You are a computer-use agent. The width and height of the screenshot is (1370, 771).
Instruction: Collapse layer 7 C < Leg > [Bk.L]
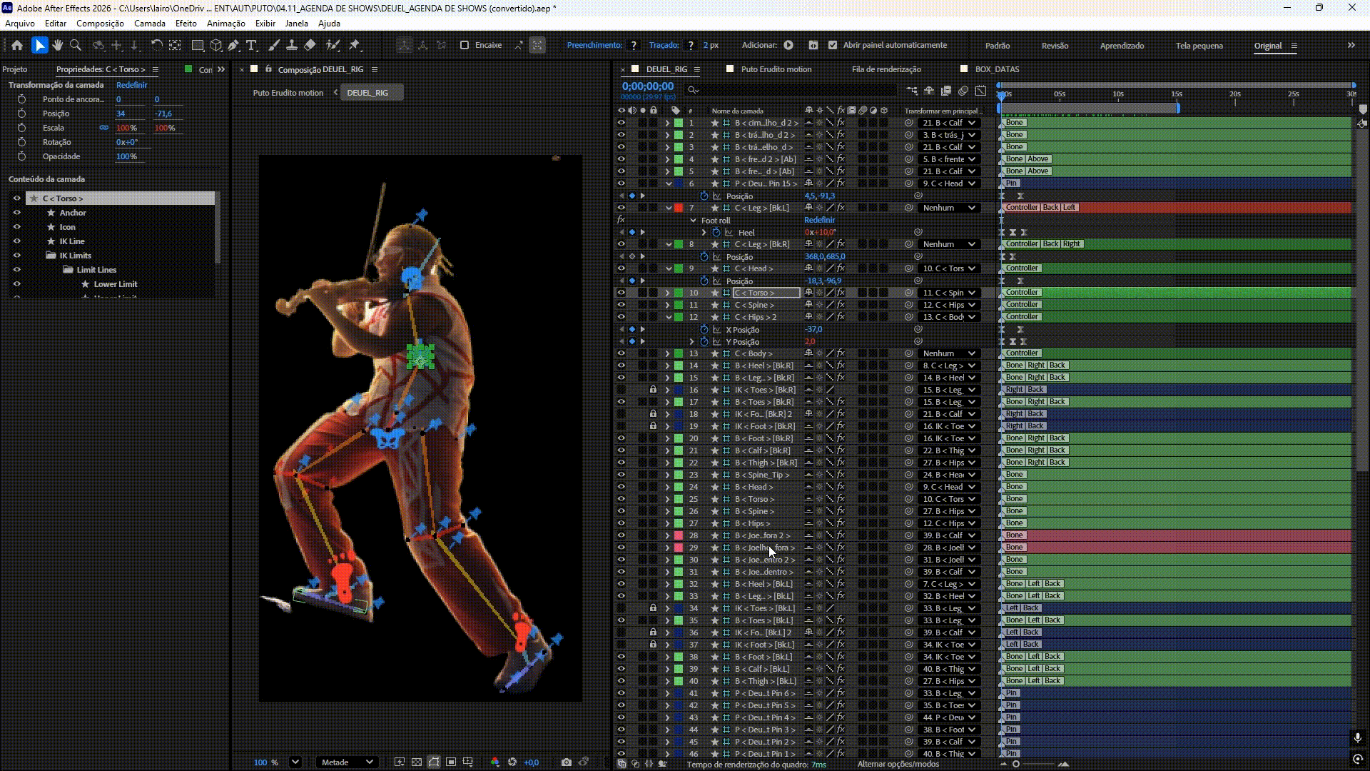tap(668, 208)
